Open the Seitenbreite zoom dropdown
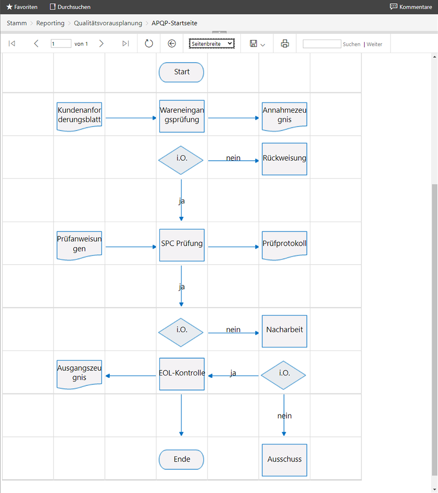Screen dimensions: 438x493 212,44
